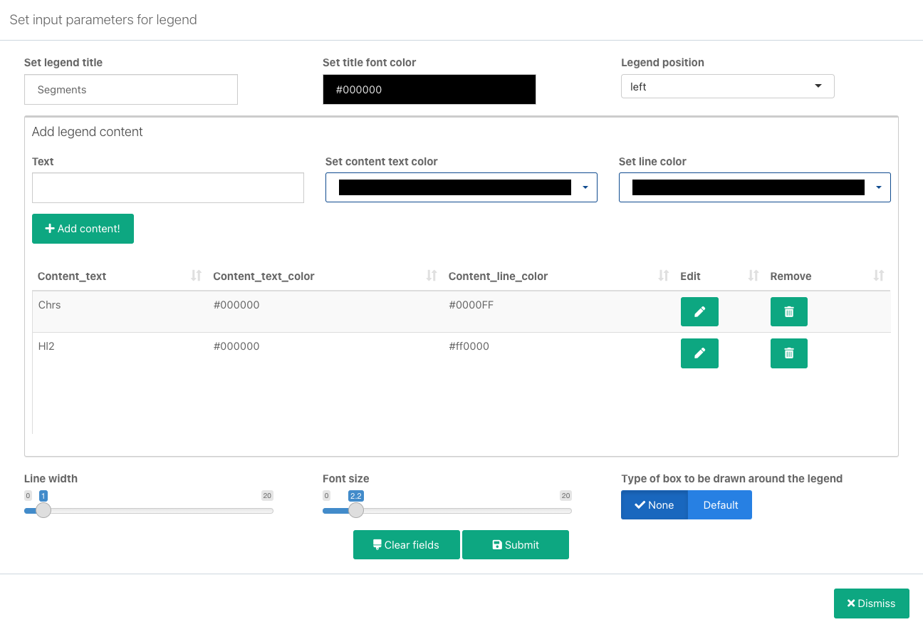Open Set line color dropdown

(x=754, y=187)
